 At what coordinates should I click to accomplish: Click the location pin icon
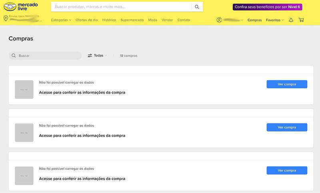pos(6,18)
